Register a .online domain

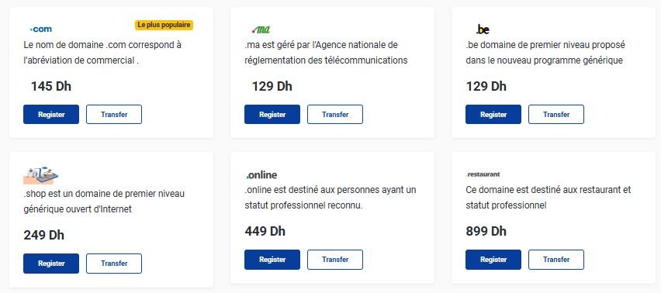pyautogui.click(x=272, y=260)
